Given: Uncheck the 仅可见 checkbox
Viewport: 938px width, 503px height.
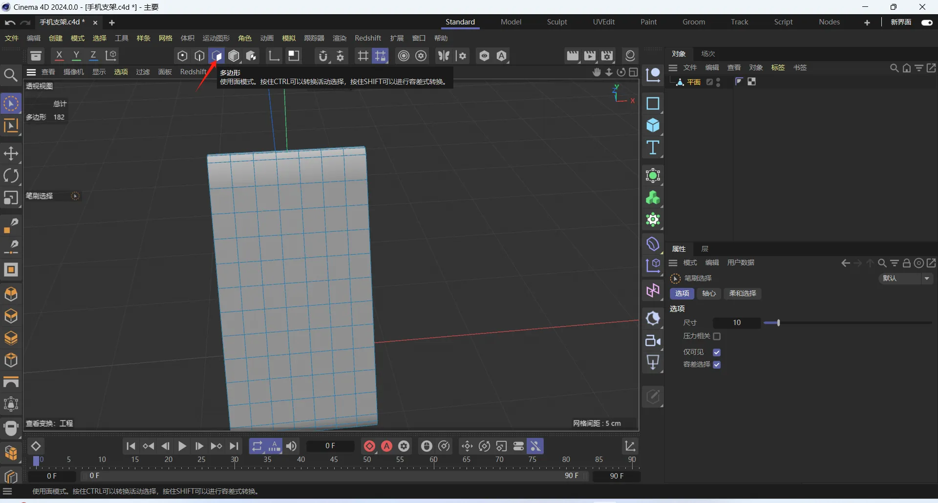Looking at the screenshot, I should (717, 352).
